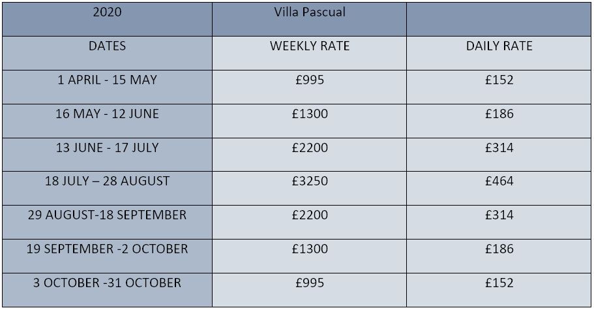
Task: Click the 19 SEPTEMBER -2 OCTOBER date cell
Action: coord(107,249)
